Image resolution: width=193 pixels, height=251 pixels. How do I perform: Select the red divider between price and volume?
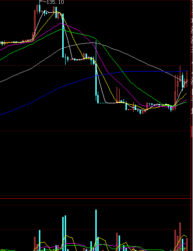point(95,198)
